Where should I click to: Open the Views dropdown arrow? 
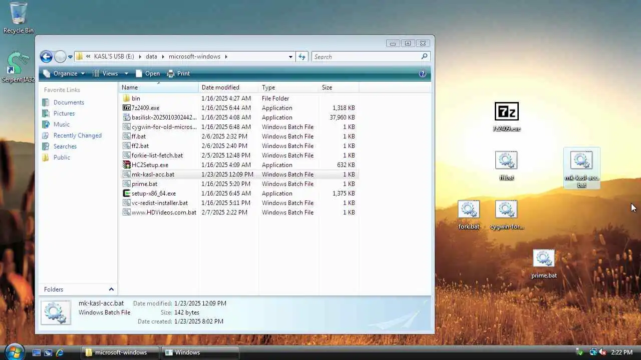click(x=126, y=73)
